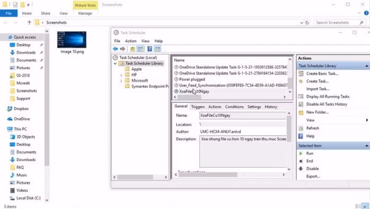Collapse the Selected Item actions section
The image size is (370, 209).
tap(367, 146)
